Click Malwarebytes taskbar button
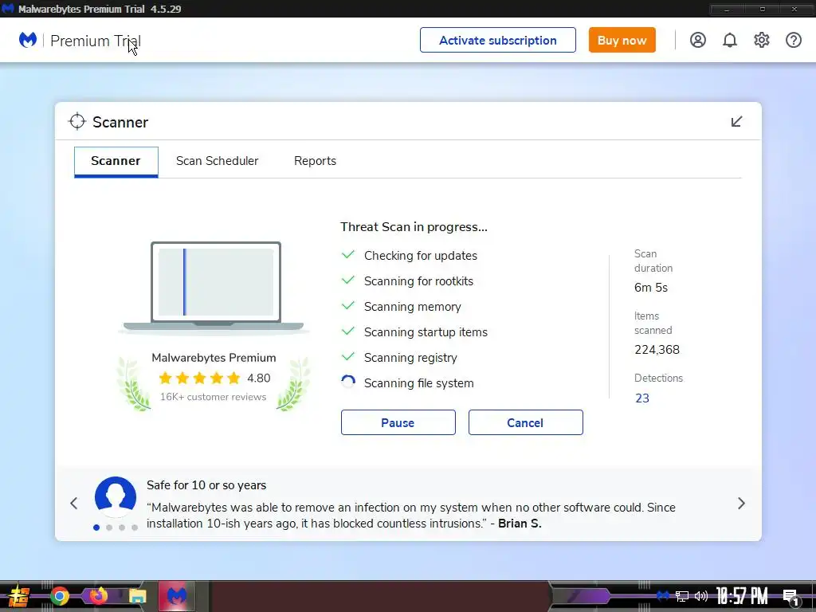This screenshot has height=612, width=816. (176, 596)
